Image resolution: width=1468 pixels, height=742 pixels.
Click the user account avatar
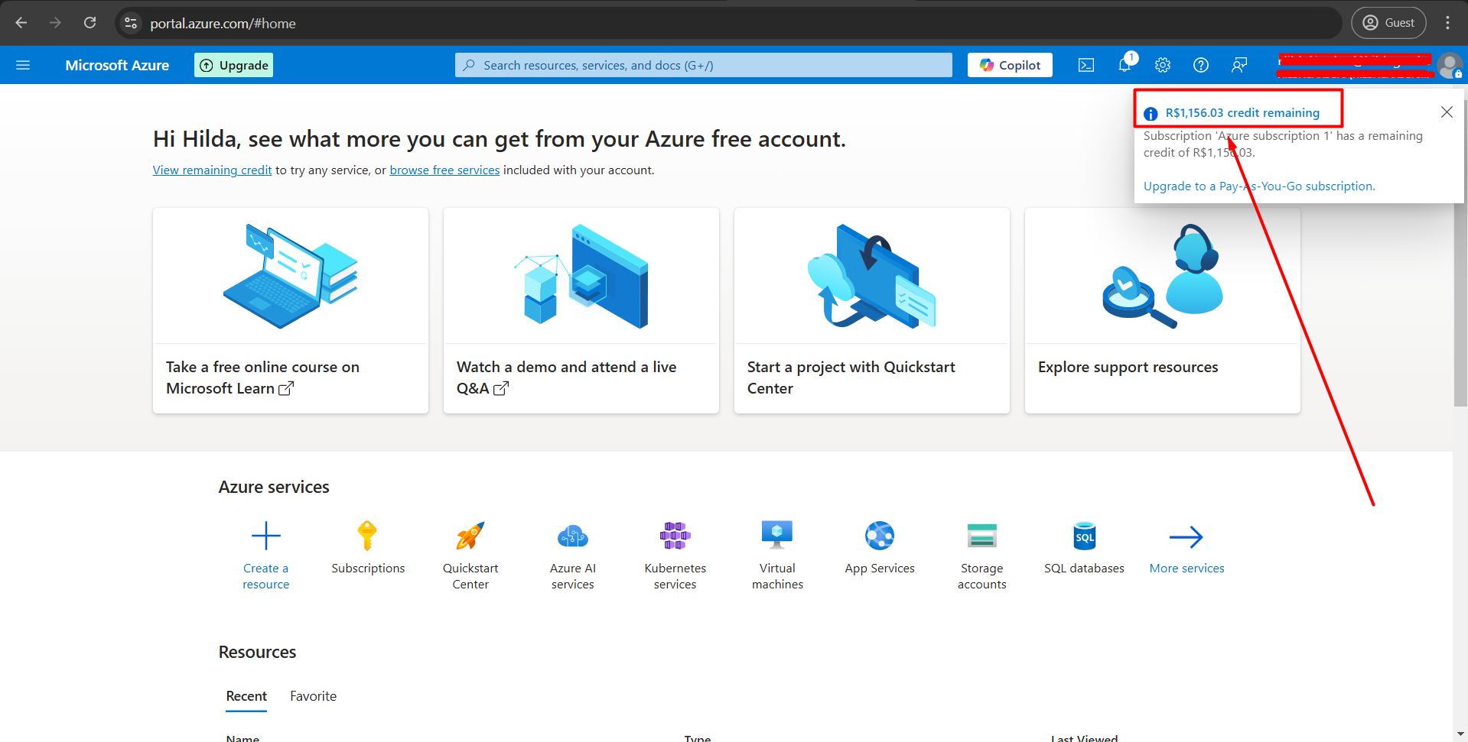pyautogui.click(x=1449, y=66)
